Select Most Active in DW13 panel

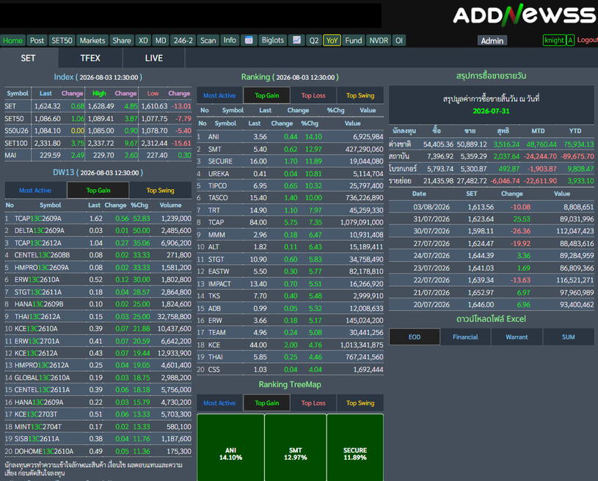[x=35, y=190]
